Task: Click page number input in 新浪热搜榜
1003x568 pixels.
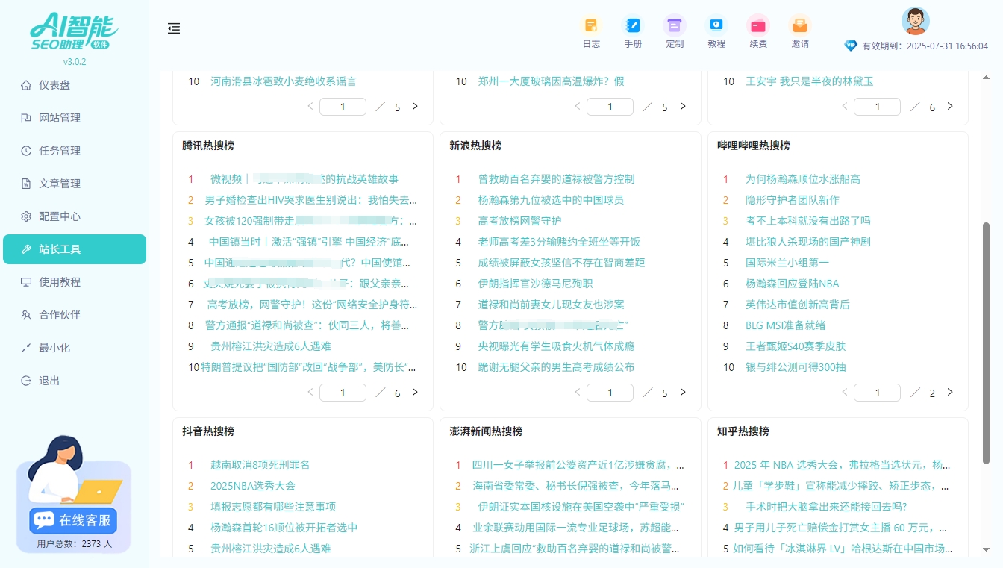Action: (610, 393)
